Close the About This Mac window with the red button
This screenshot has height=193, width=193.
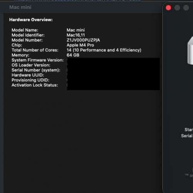tap(168, 8)
